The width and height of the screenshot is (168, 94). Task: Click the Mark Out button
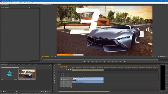coord(92,62)
